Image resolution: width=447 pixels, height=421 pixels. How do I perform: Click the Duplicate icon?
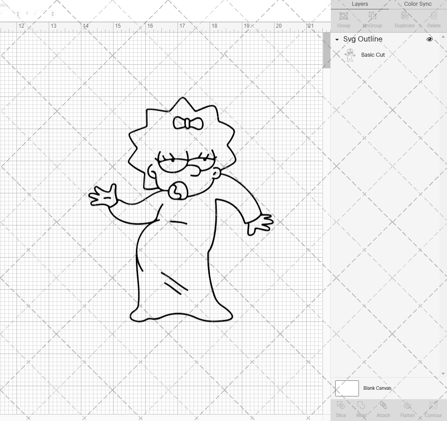point(404,20)
